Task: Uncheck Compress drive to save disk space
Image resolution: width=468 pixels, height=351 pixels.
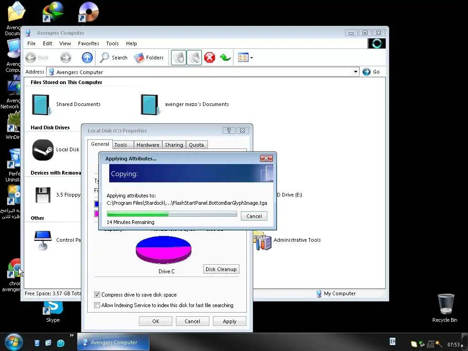Action: [x=97, y=295]
